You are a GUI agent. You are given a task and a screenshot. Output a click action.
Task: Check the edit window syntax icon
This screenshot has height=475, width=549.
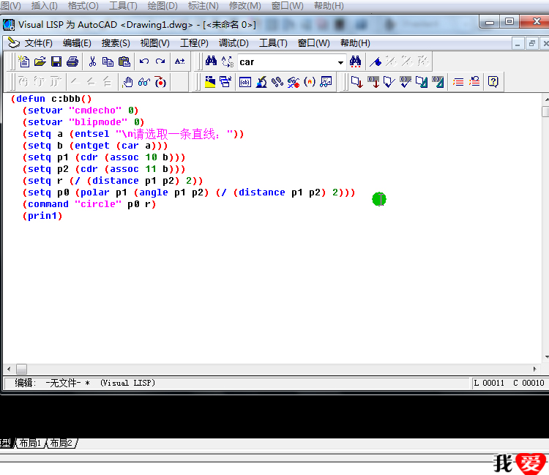(x=389, y=82)
